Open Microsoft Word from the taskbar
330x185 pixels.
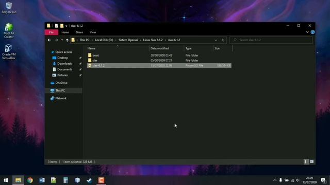pos(42,180)
